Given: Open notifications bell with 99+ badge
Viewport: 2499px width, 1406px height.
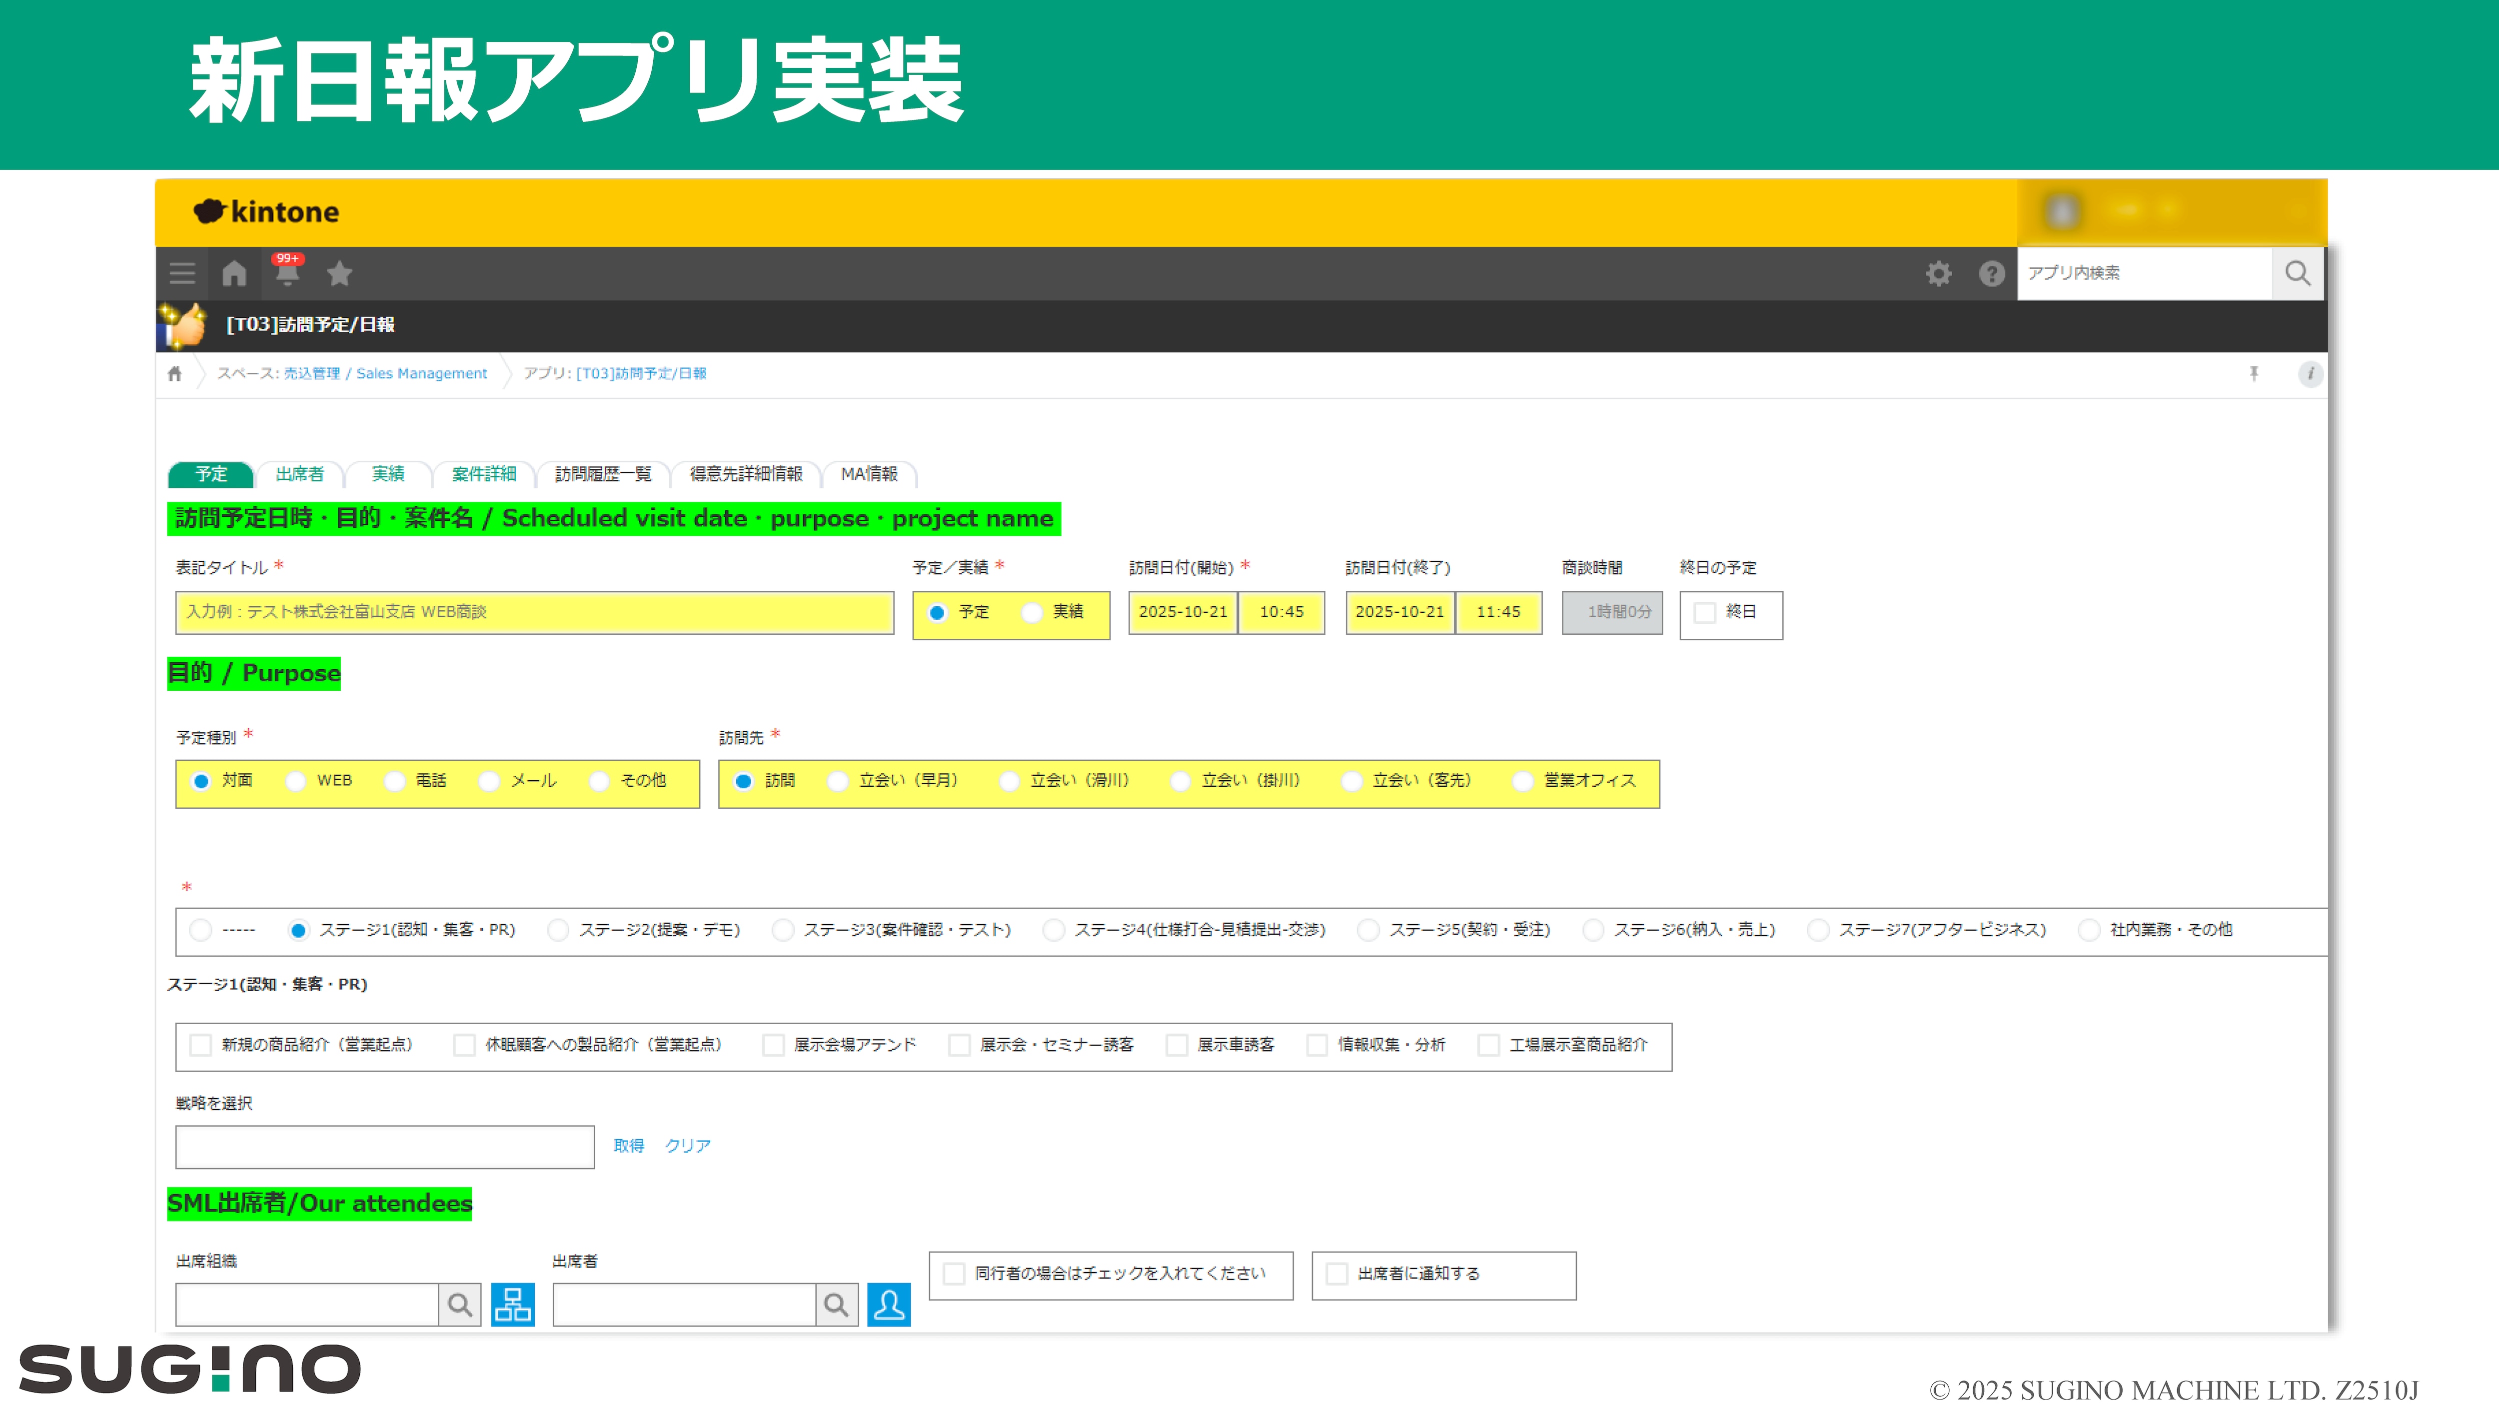Looking at the screenshot, I should tap(286, 273).
